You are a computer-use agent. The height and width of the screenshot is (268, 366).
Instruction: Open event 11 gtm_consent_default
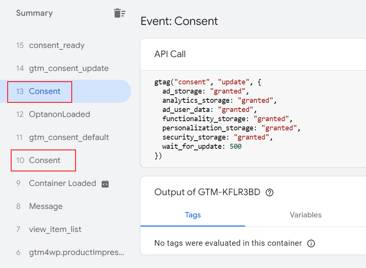tap(69, 137)
